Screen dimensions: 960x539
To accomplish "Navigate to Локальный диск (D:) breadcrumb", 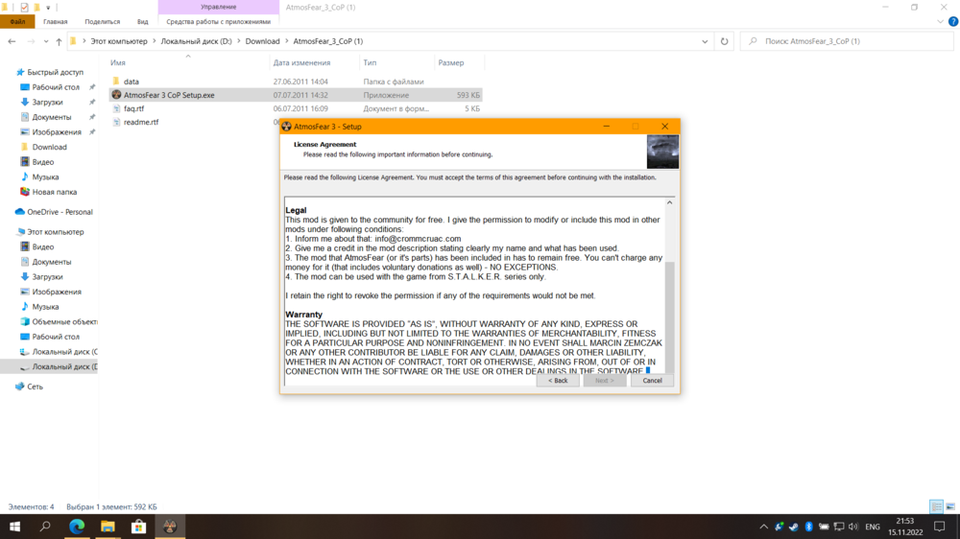I will 197,41.
